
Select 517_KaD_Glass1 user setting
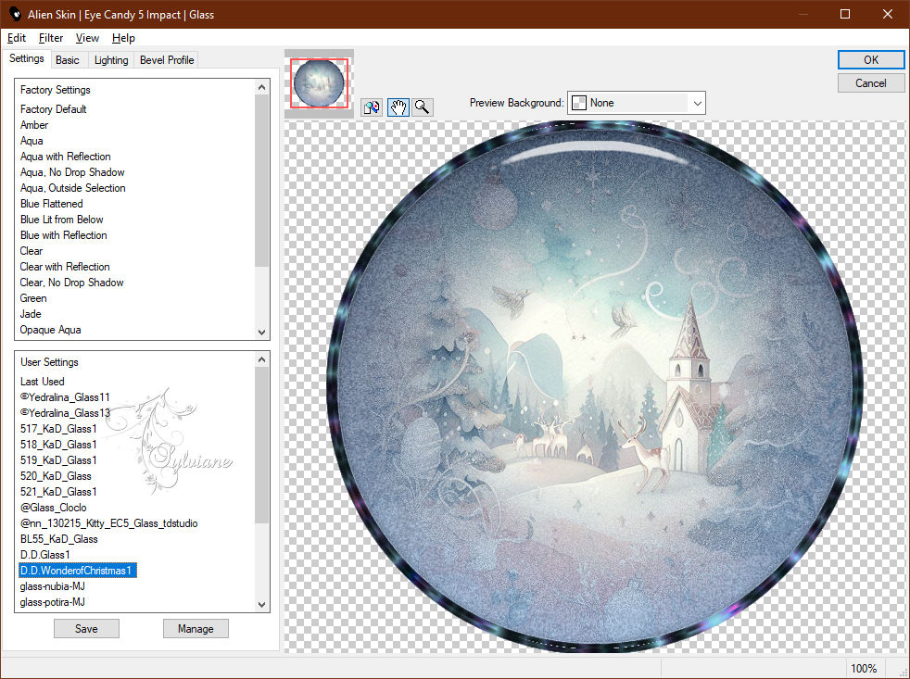pos(58,428)
